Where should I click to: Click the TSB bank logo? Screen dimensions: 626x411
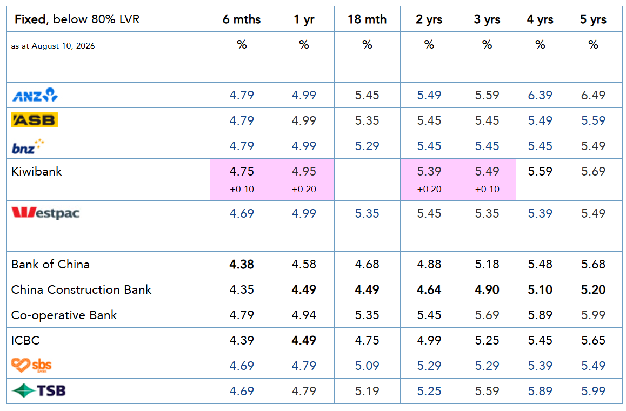[38, 390]
